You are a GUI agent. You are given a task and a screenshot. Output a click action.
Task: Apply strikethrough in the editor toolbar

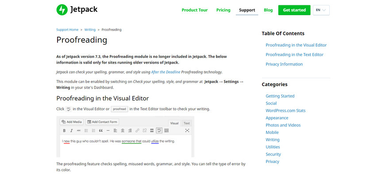[79, 131]
